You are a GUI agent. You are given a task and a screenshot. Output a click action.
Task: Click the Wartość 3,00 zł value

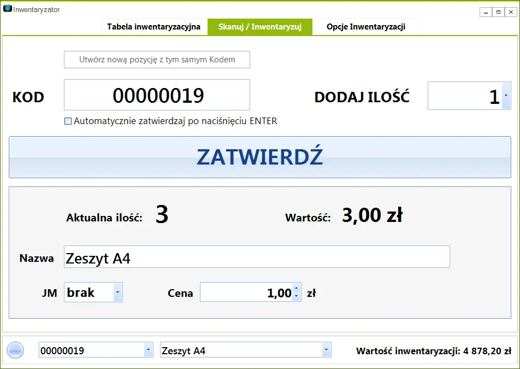372,215
